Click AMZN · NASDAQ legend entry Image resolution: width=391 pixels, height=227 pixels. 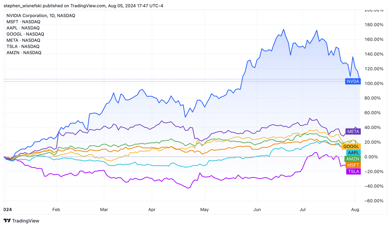point(24,53)
